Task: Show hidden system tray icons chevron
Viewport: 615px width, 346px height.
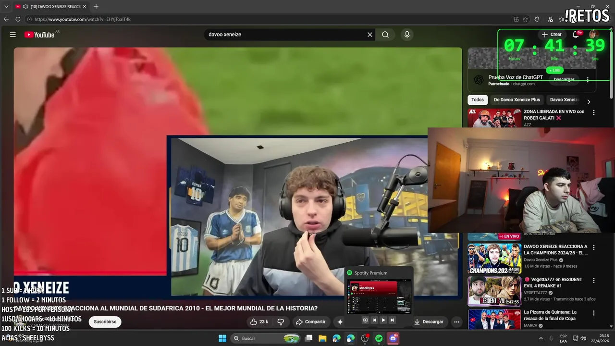Action: pyautogui.click(x=541, y=338)
